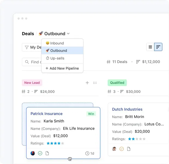Image resolution: width=169 pixels, height=164 pixels.
Task: Select Inbound pipeline from menu
Action: click(62, 43)
